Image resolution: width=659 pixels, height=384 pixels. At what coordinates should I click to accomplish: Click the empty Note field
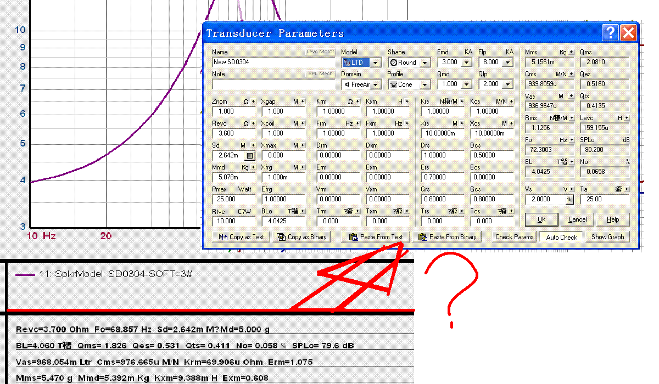pyautogui.click(x=273, y=84)
